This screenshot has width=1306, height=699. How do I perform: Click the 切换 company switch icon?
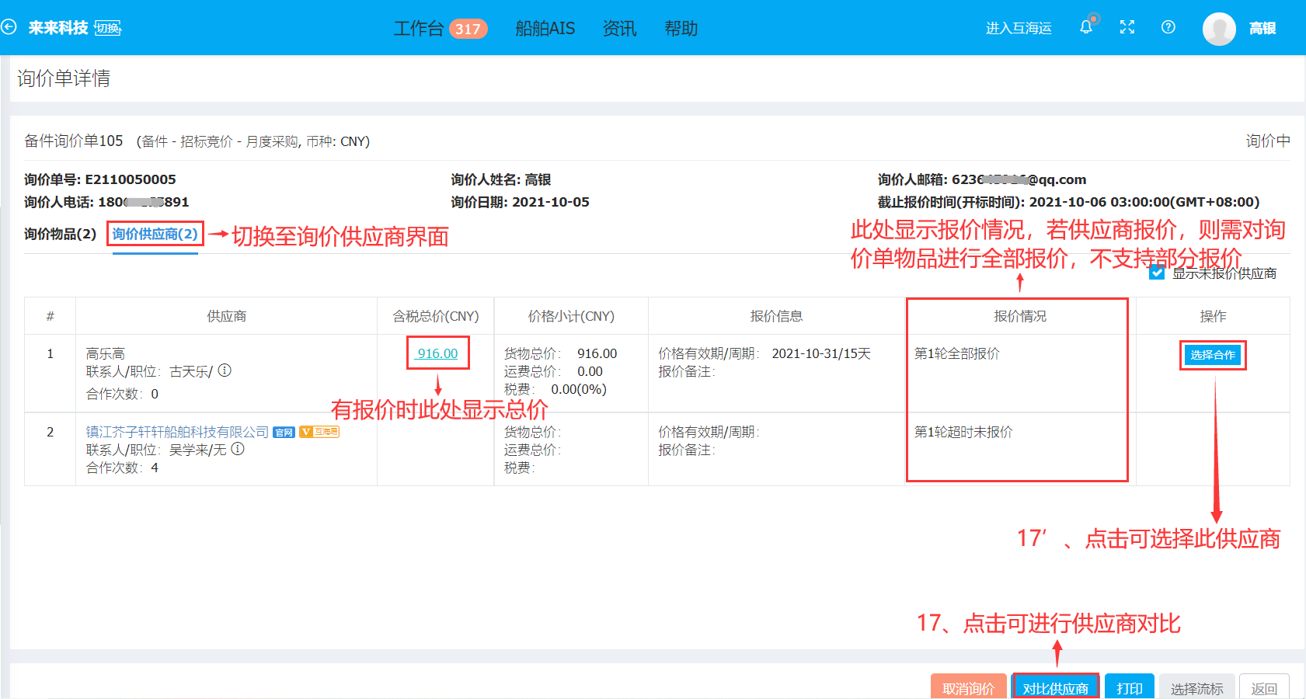[x=108, y=28]
